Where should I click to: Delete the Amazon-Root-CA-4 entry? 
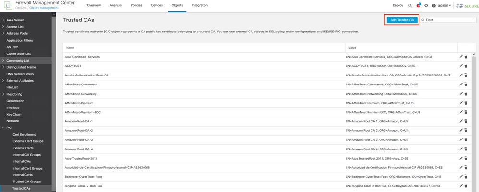(466, 149)
